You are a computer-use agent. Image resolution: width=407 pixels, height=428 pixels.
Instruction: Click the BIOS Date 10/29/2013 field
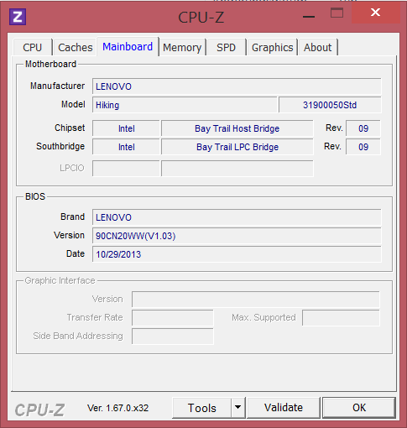[237, 254]
